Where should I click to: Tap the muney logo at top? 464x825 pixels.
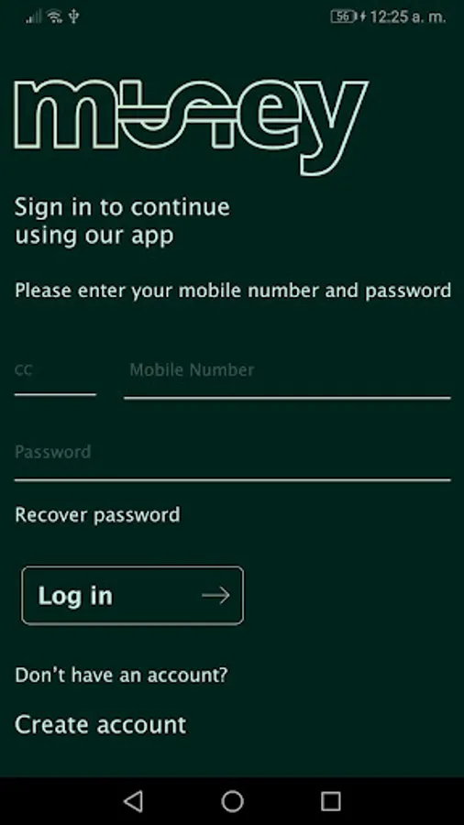(191, 127)
